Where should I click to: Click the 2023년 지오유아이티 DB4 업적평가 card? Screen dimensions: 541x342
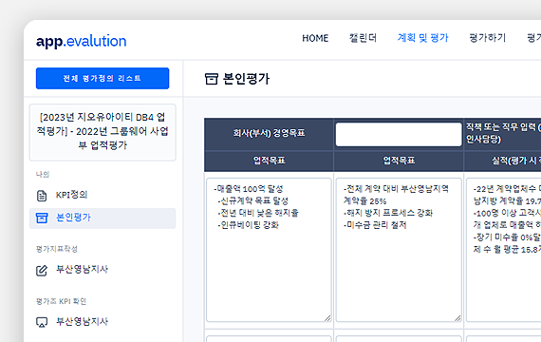click(103, 132)
